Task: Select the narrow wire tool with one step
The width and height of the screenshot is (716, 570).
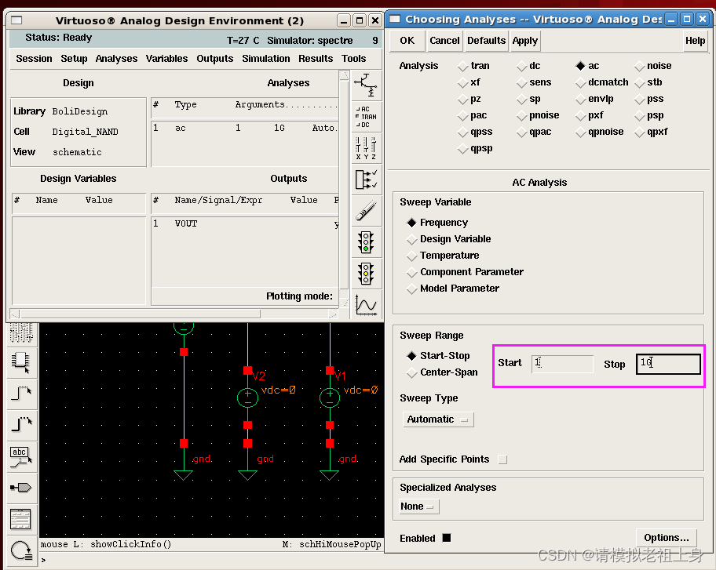Action: [21, 393]
